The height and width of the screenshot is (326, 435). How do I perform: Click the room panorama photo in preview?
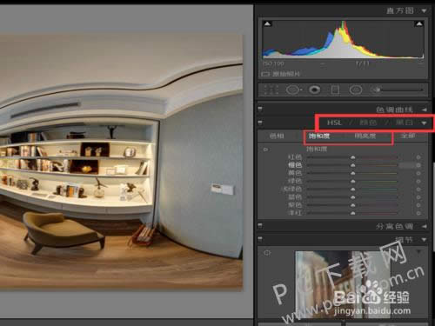click(x=121, y=162)
